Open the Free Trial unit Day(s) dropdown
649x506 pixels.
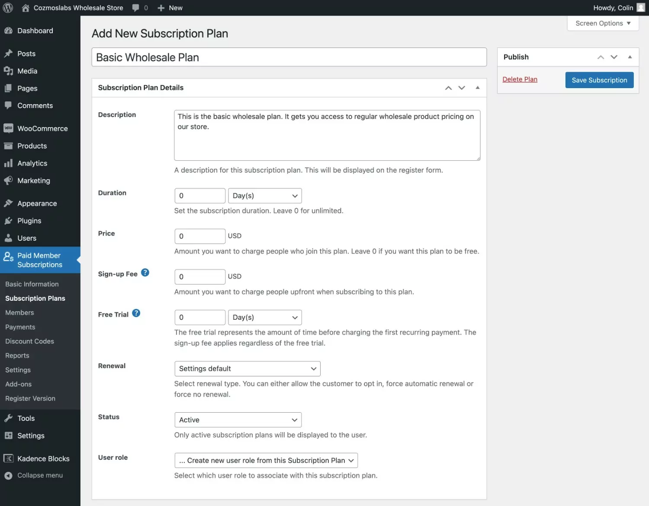point(265,318)
